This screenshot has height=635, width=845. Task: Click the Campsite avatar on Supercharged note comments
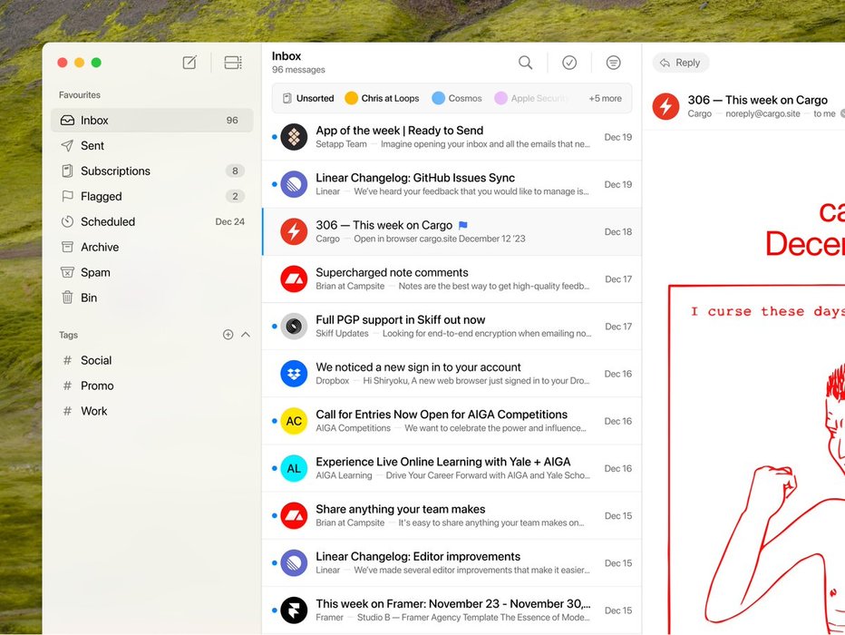pos(294,279)
